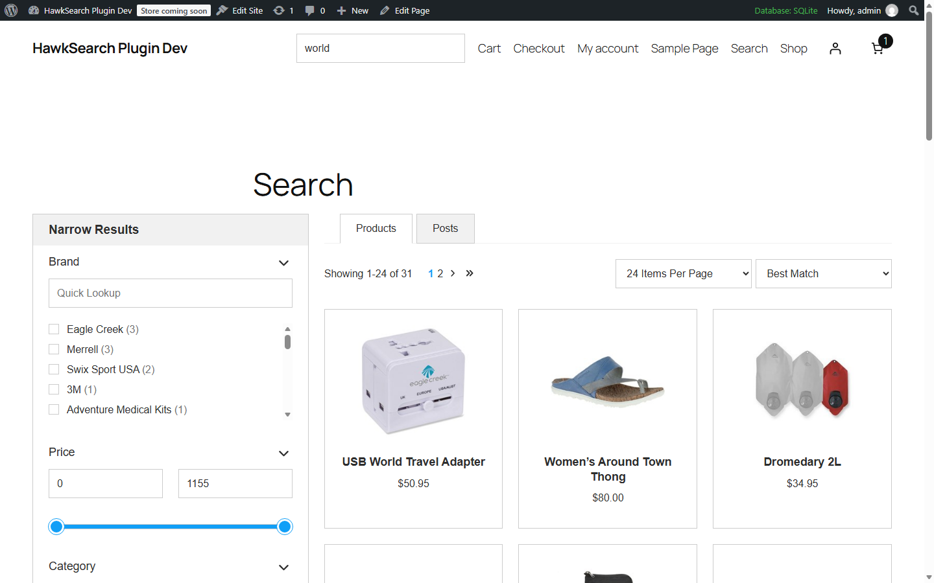
Task: Focus the Brand Quick Lookup field
Action: [171, 293]
